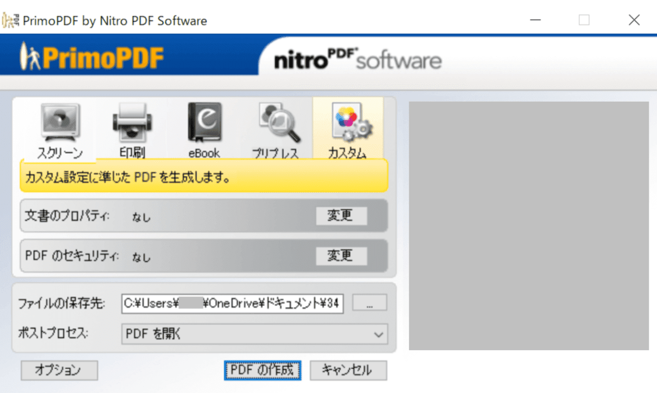657x393 pixels.
Task: Click the キャンセル button
Action: coord(348,370)
